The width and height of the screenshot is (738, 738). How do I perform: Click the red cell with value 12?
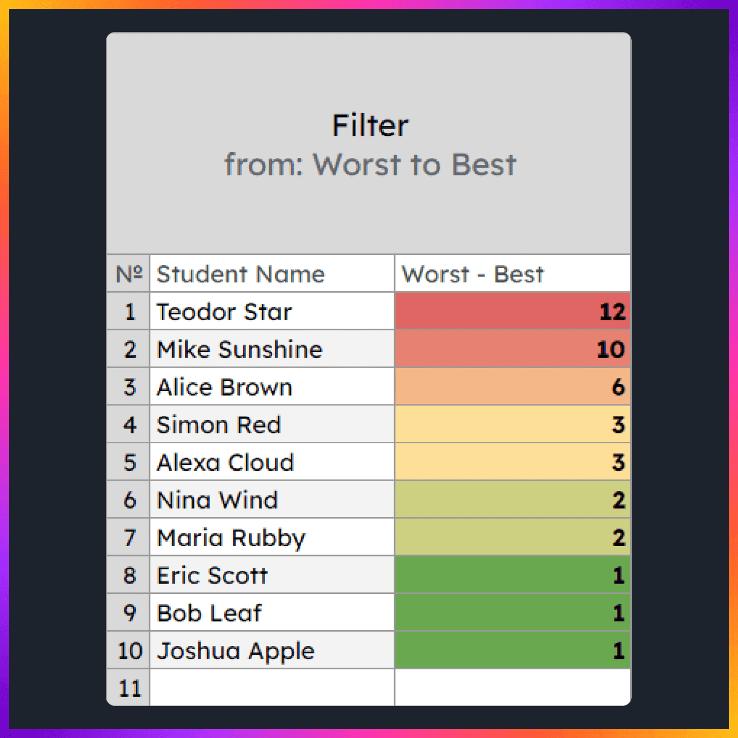[513, 311]
